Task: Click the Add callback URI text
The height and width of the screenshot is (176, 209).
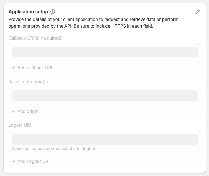Action: 35,68
